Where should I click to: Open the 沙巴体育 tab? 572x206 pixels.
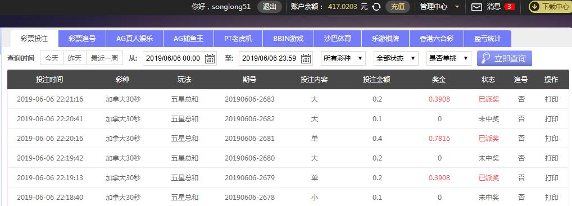tap(338, 39)
